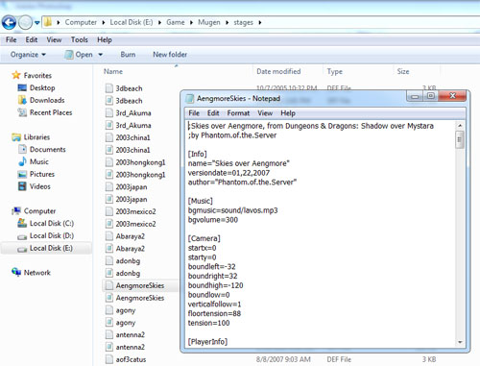Click the Explorer Back arrow button
The height and width of the screenshot is (366, 480).
click(9, 22)
